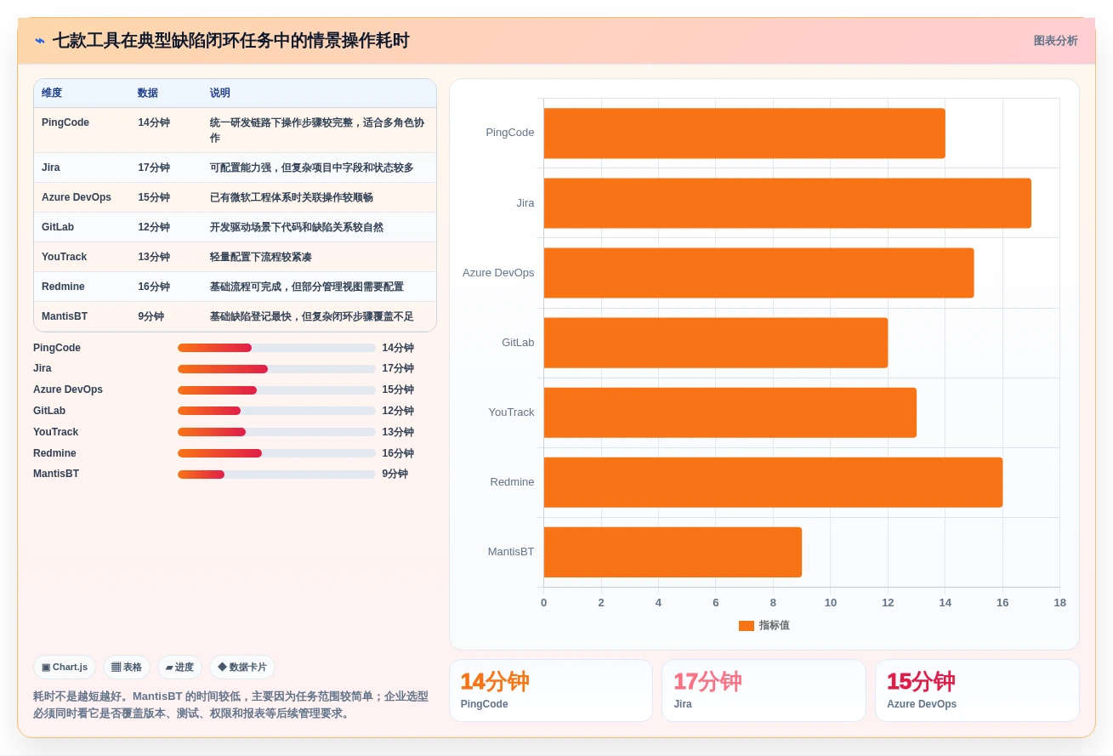Image resolution: width=1113 pixels, height=756 pixels.
Task: Select the 表格 chip
Action: coord(127,668)
